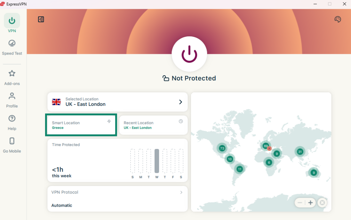Viewport: 351px width, 220px height.
Task: Open the theme palette icon
Action: click(x=338, y=19)
